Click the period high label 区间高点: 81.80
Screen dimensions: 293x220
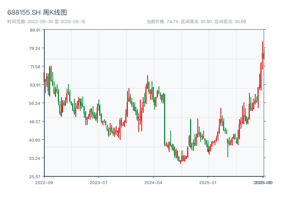(196, 22)
